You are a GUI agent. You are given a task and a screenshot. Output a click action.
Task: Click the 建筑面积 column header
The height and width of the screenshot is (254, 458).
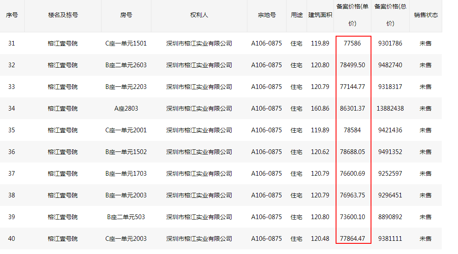pos(320,15)
